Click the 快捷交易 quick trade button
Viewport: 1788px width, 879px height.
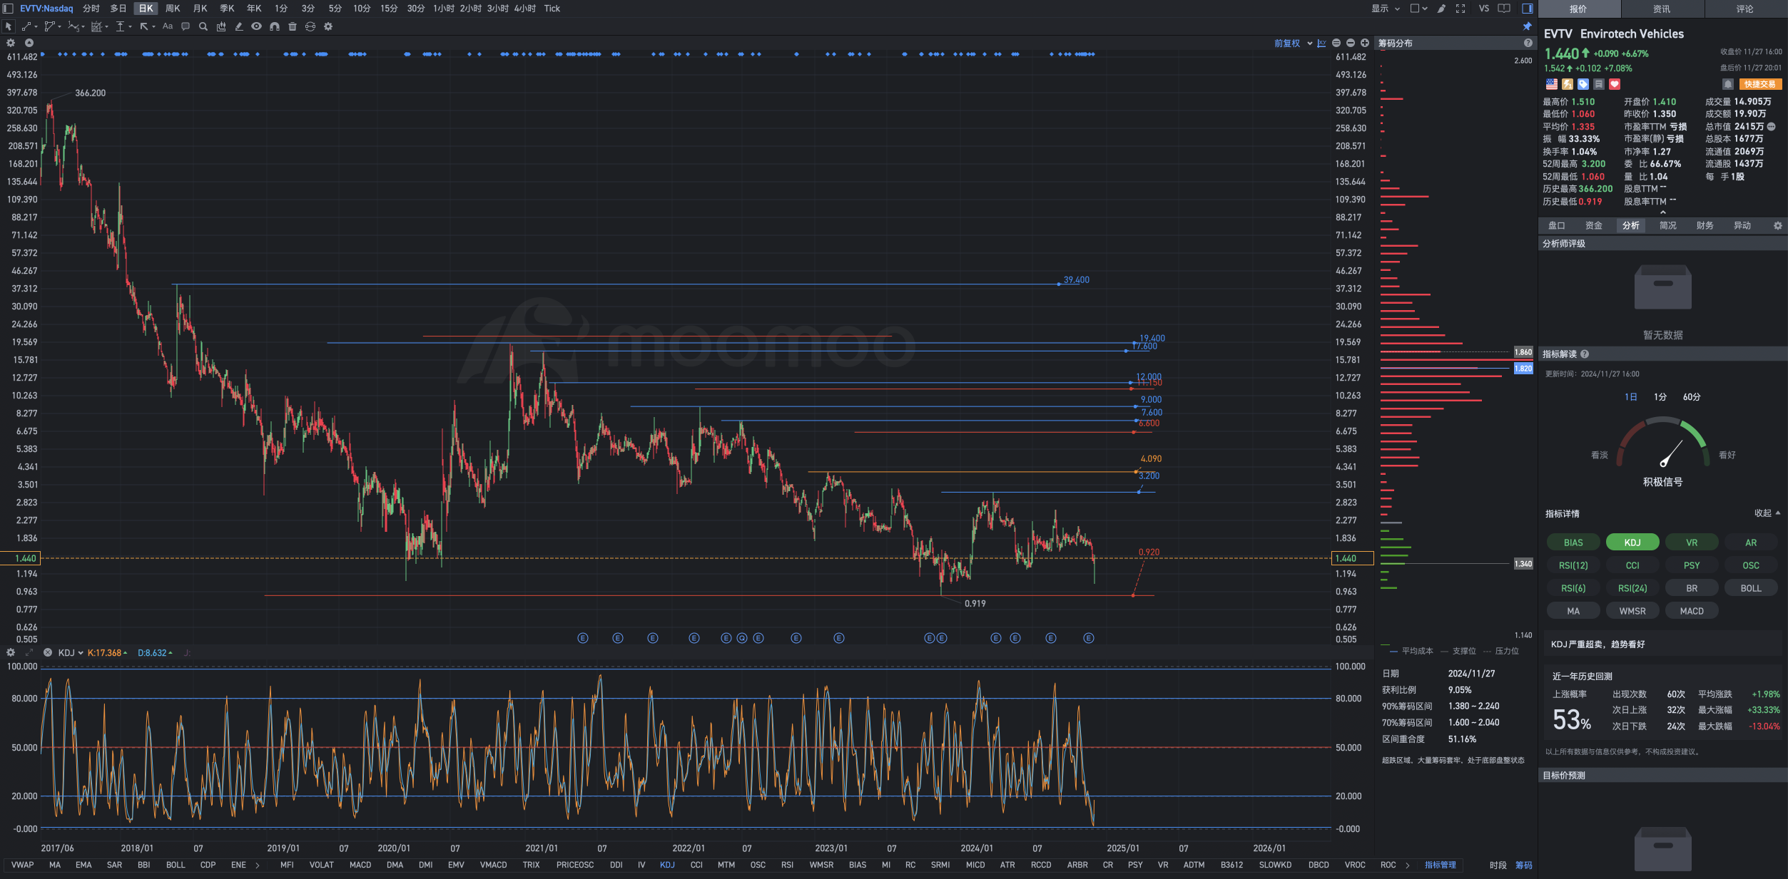[x=1759, y=84]
